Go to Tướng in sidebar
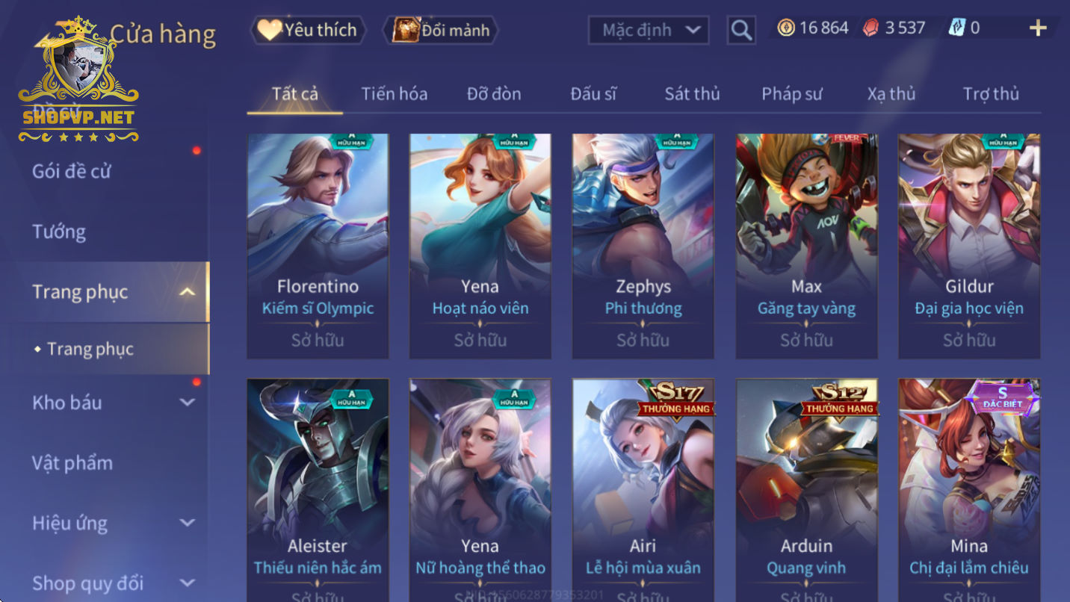The height and width of the screenshot is (602, 1070). 59,232
